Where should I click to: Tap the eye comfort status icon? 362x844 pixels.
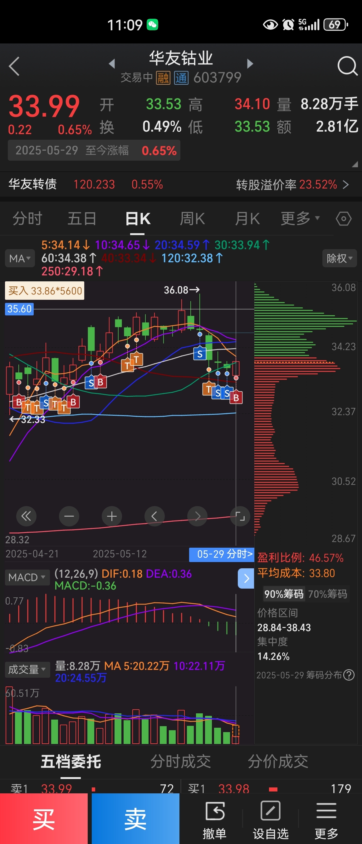(x=271, y=25)
